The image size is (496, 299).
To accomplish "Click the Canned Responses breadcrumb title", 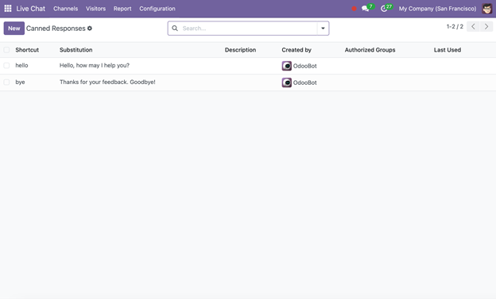I will pos(56,29).
